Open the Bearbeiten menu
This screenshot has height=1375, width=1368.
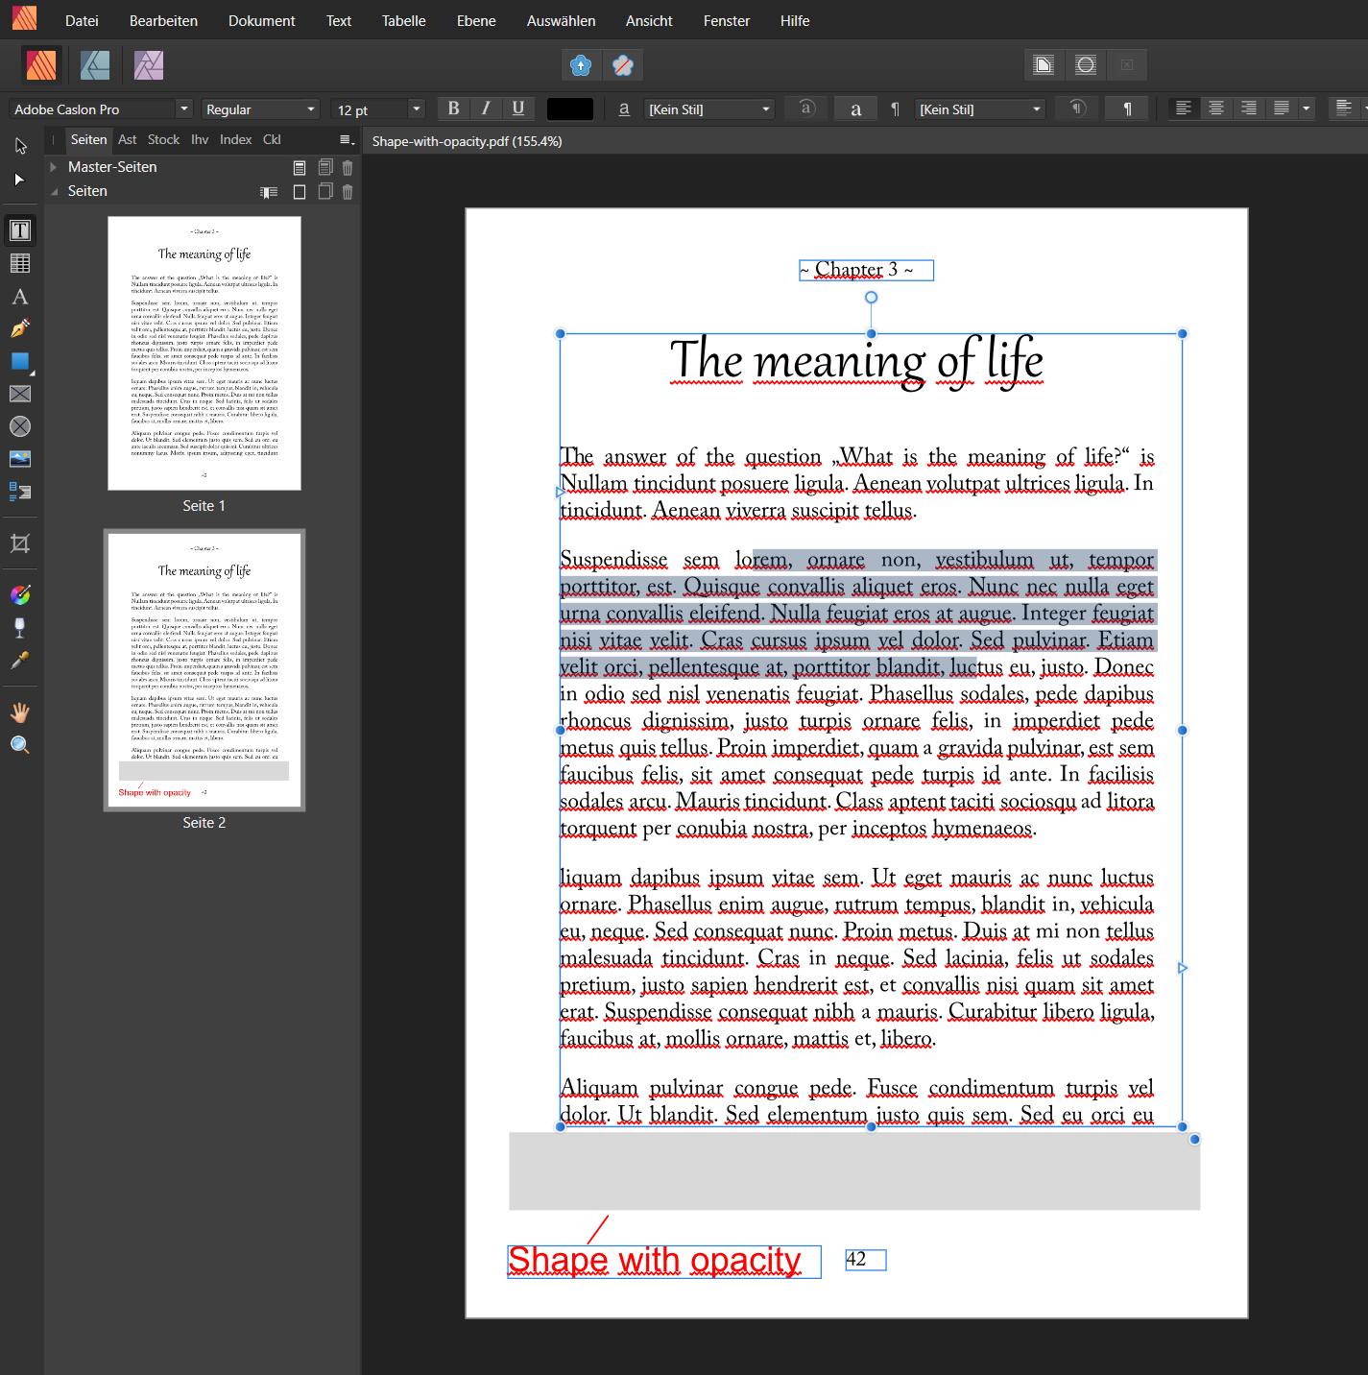pyautogui.click(x=163, y=20)
